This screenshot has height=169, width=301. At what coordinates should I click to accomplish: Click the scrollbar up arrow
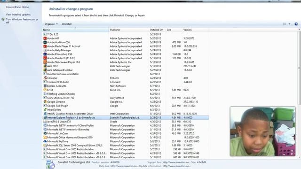click(299, 30)
